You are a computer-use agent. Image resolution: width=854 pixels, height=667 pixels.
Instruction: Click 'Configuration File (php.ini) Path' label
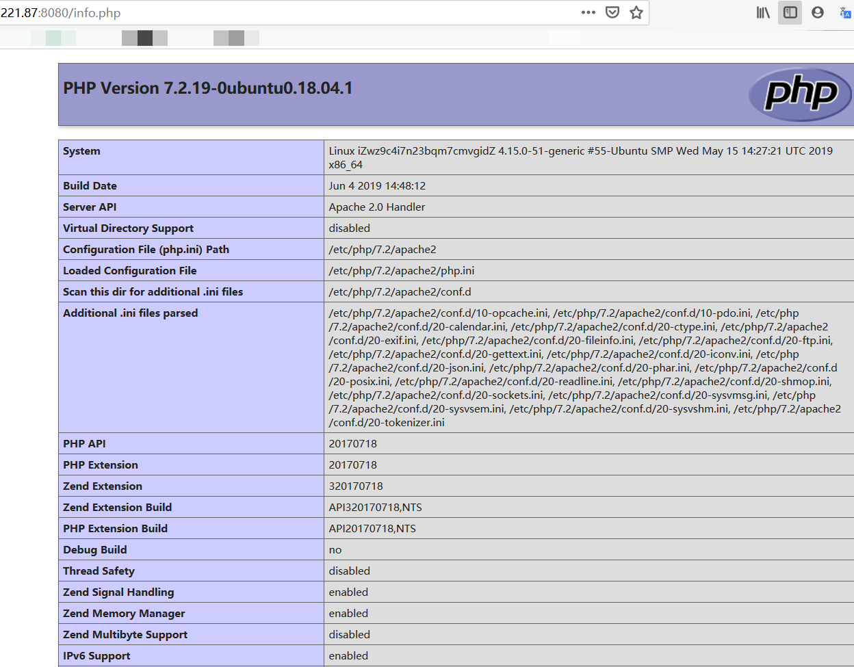tap(146, 250)
